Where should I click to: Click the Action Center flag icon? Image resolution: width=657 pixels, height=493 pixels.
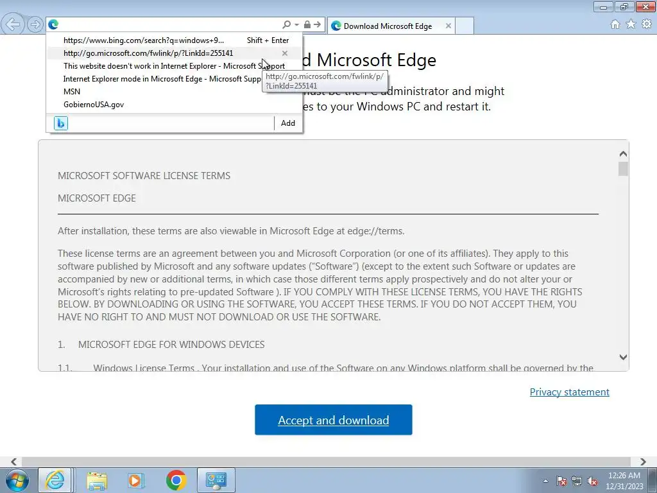coord(561,481)
